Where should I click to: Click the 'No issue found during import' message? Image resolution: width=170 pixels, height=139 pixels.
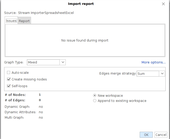[85, 40]
